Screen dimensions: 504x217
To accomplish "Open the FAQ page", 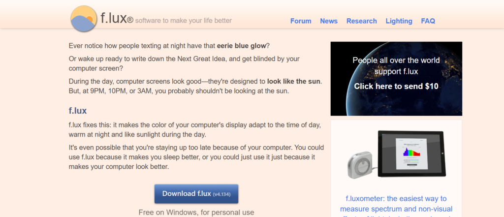I will [428, 21].
